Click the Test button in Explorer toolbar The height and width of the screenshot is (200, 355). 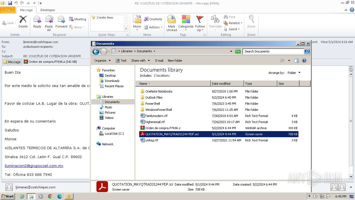click(121, 61)
